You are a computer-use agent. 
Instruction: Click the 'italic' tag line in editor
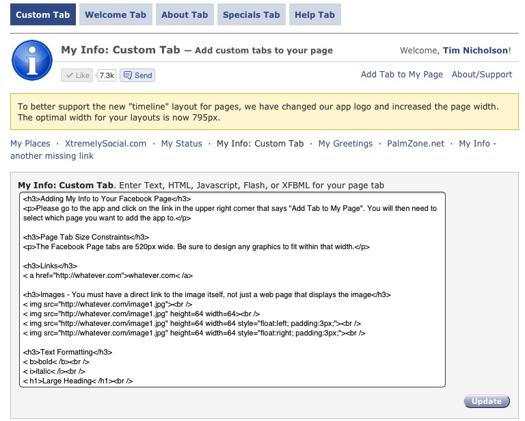coord(54,372)
